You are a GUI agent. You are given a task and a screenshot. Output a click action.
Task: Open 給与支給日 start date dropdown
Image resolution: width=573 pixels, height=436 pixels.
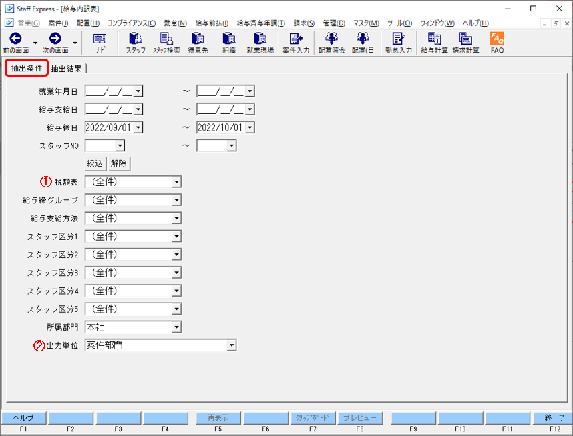138,109
